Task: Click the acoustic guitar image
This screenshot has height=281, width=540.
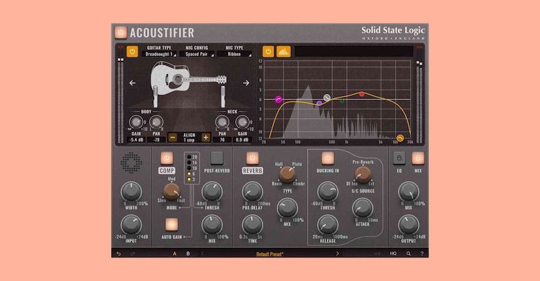Action: tap(188, 78)
